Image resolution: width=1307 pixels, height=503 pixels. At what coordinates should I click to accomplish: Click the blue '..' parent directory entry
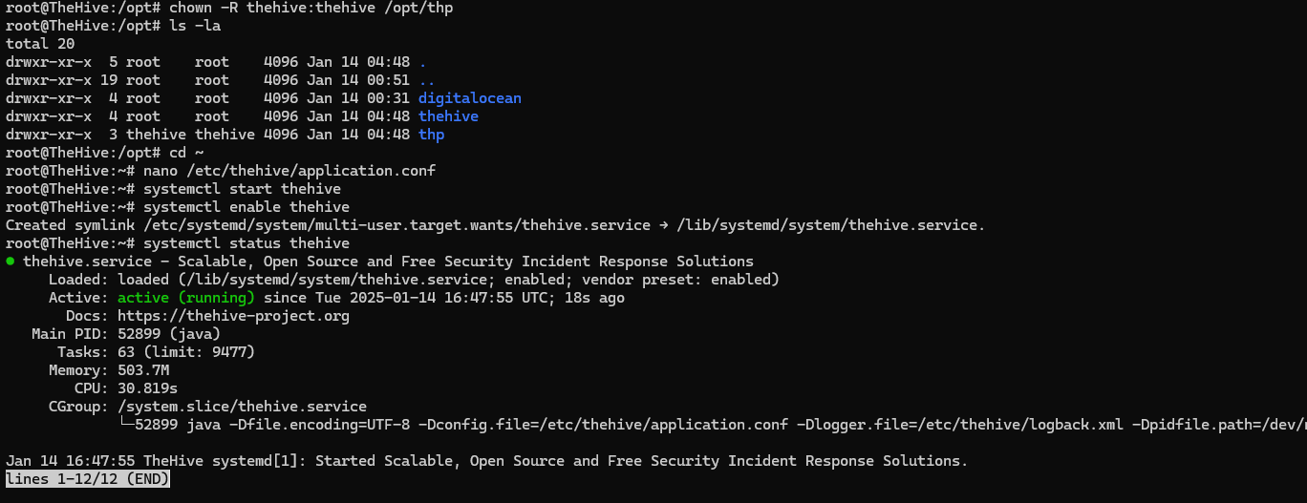pyautogui.click(x=426, y=80)
